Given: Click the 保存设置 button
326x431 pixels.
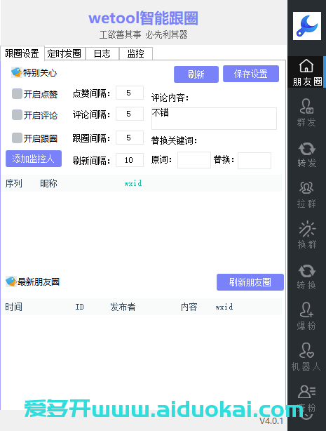Looking at the screenshot, I should (x=251, y=74).
